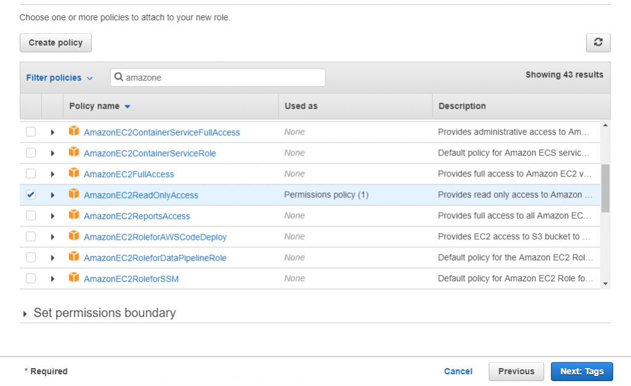Check the AmazonEC2RoleforSSM checkbox

tap(31, 279)
